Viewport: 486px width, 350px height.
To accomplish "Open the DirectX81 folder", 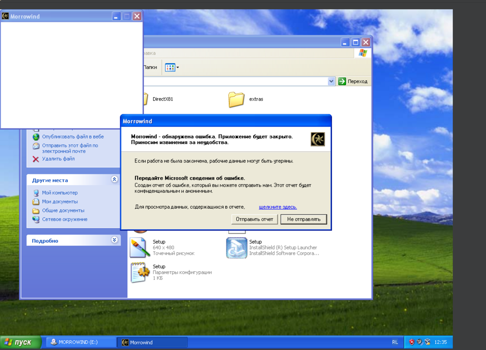I will 162,99.
